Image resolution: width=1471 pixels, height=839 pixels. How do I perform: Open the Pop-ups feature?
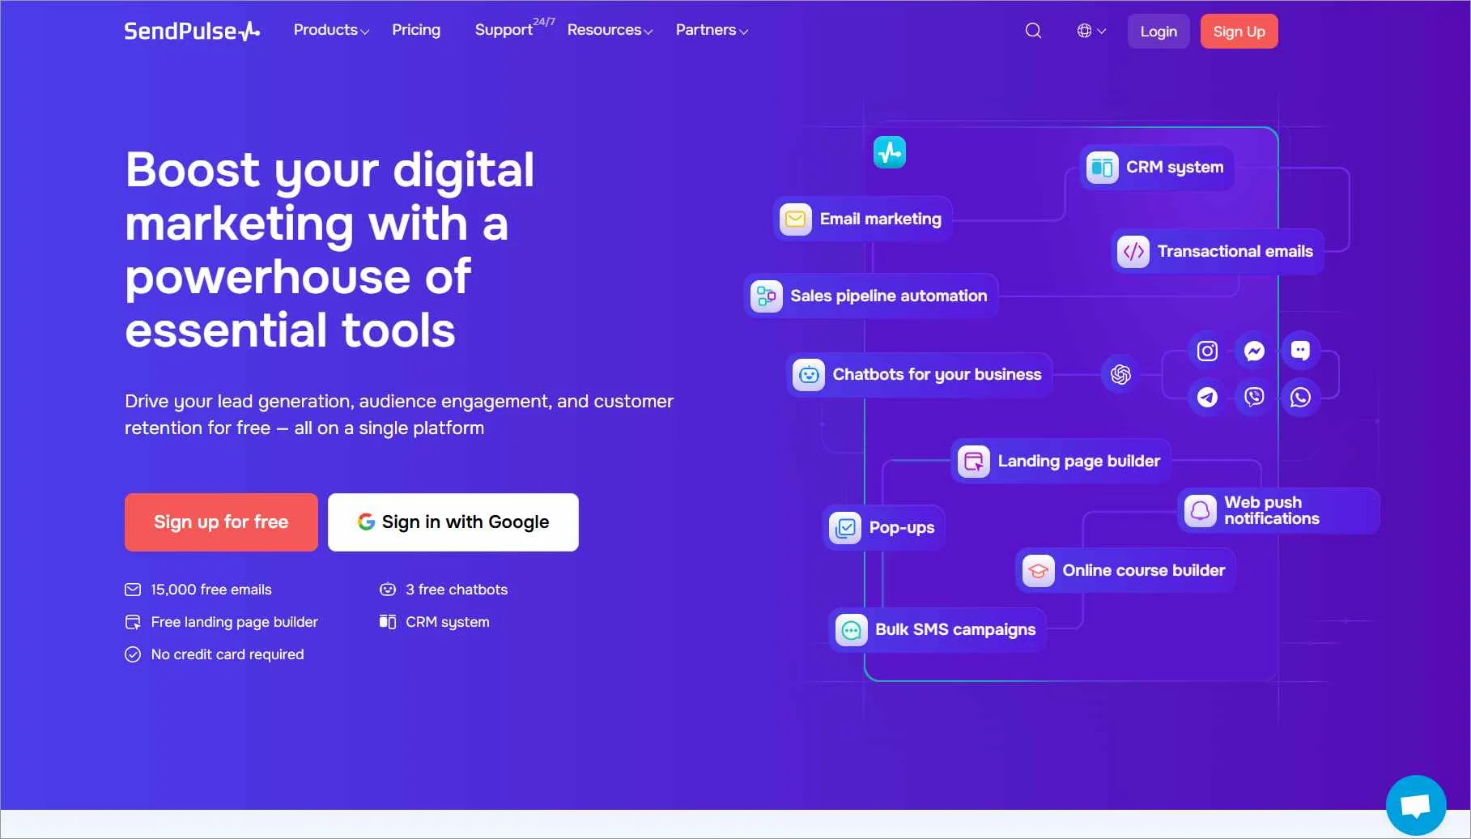884,527
